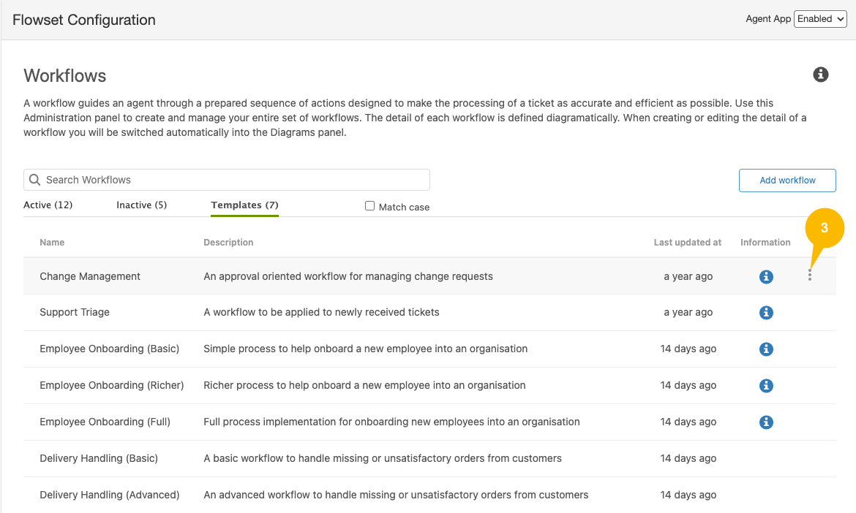
Task: Select the Change Management row name
Action: [x=90, y=276]
